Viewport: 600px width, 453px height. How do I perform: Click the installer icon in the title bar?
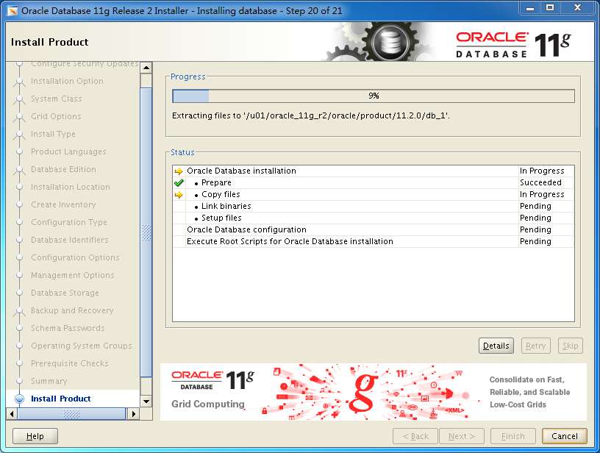[10, 8]
